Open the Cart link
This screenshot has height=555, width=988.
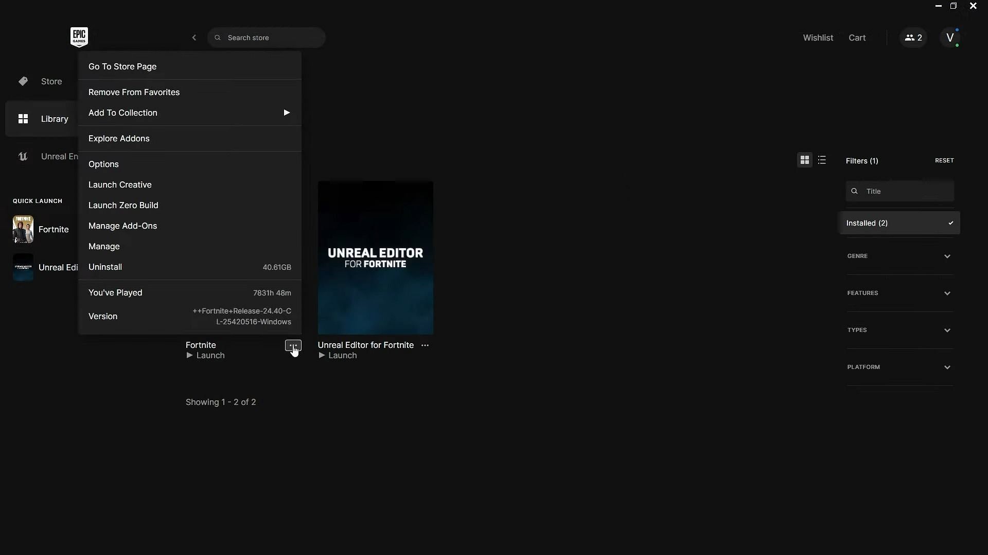click(x=857, y=38)
